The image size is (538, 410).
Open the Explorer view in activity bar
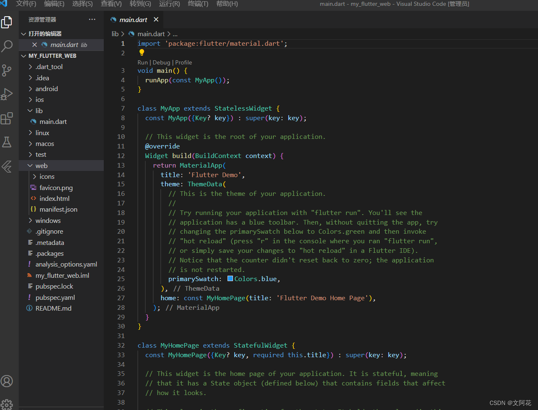pos(7,22)
